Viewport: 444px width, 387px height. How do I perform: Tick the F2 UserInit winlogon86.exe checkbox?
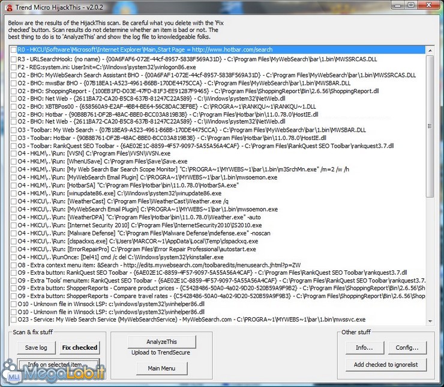pyautogui.click(x=14, y=67)
